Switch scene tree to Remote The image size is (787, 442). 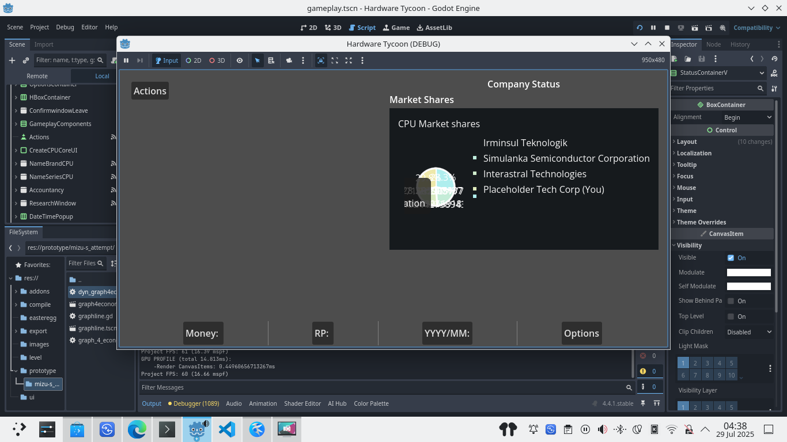click(37, 76)
